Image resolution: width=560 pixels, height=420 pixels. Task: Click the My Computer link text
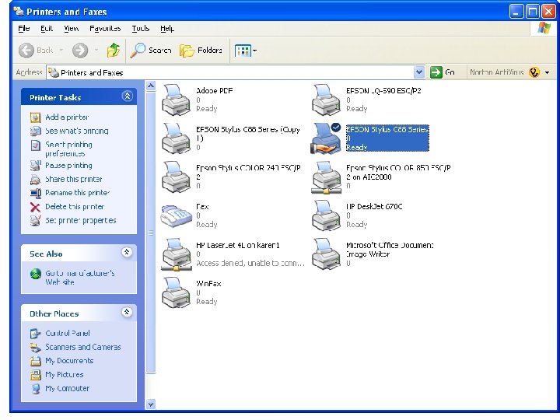(x=67, y=389)
